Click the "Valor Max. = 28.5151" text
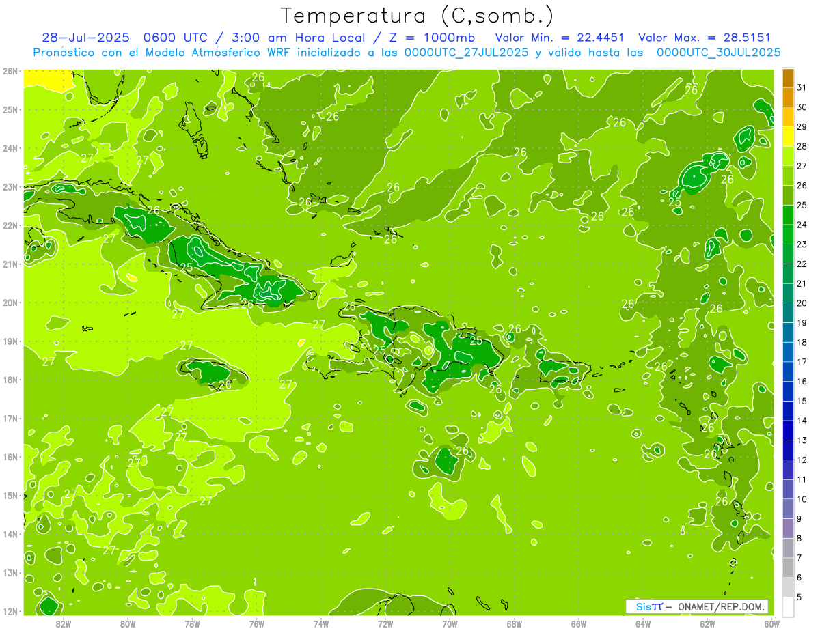The width and height of the screenshot is (820, 633). [705, 38]
